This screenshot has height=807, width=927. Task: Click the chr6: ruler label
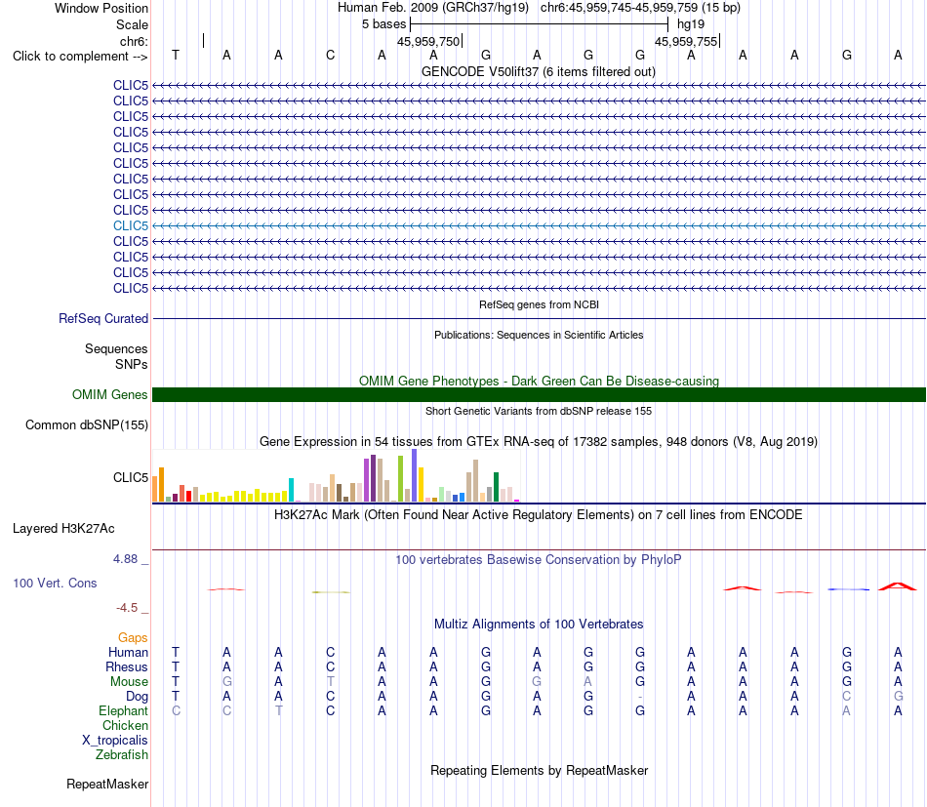[134, 41]
